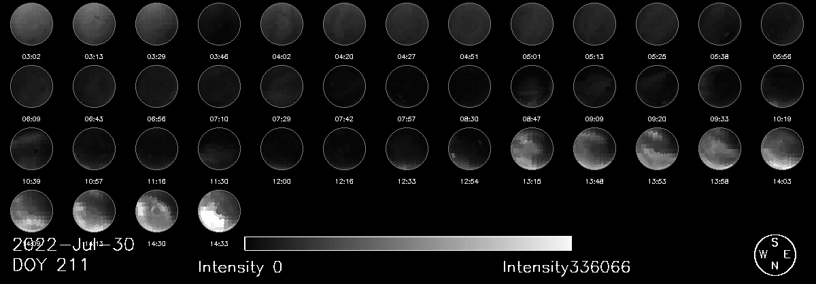Click the disk image labeled 13:15
The width and height of the screenshot is (816, 284).
tap(532, 148)
